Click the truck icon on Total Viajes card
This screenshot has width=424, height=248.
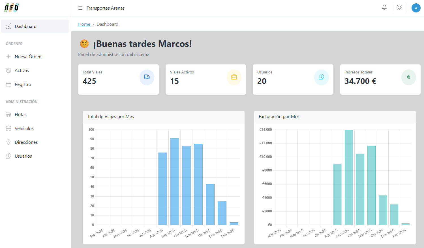[x=147, y=77]
